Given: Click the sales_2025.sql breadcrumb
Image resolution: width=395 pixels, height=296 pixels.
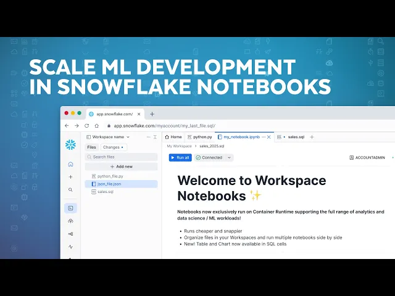Looking at the screenshot, I should pyautogui.click(x=212, y=146).
